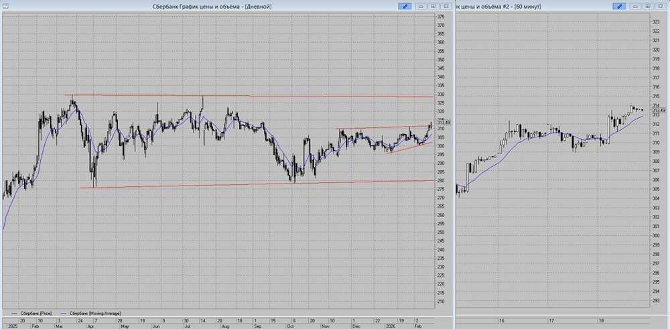Select the Сбербанк [Moving Average] legend entry

click(x=90, y=313)
